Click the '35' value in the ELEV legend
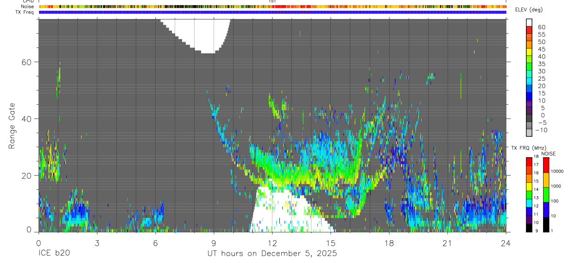The height and width of the screenshot is (263, 569). point(541,64)
